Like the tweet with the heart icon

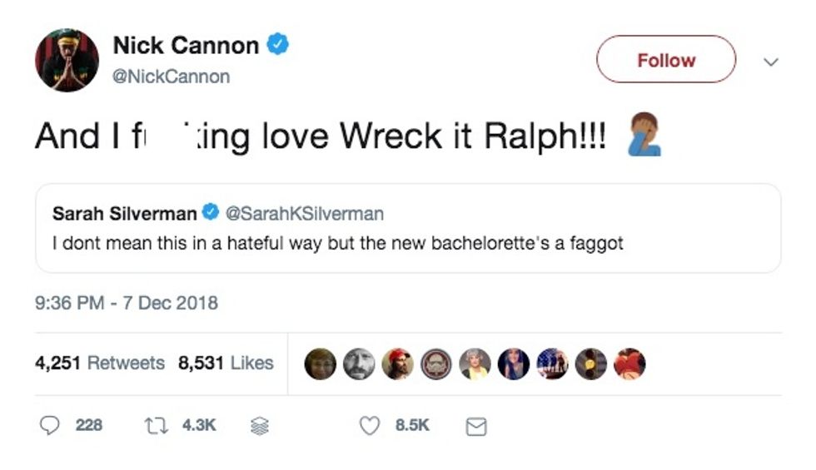pos(369,425)
